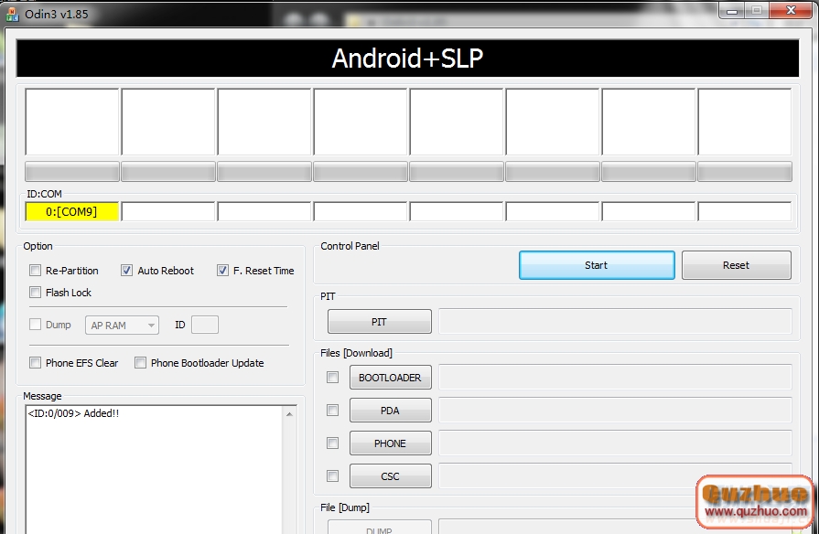Minimize the Odin3 window
Image resolution: width=819 pixels, height=534 pixels.
[x=732, y=10]
